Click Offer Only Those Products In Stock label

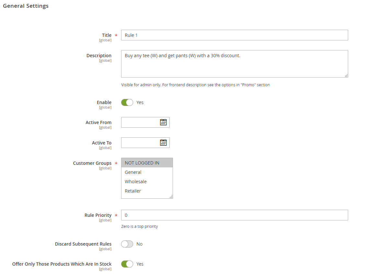[x=62, y=264]
